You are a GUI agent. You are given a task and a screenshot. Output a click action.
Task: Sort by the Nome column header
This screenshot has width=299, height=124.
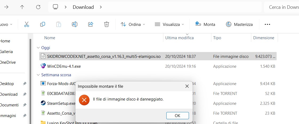[x=50, y=38]
